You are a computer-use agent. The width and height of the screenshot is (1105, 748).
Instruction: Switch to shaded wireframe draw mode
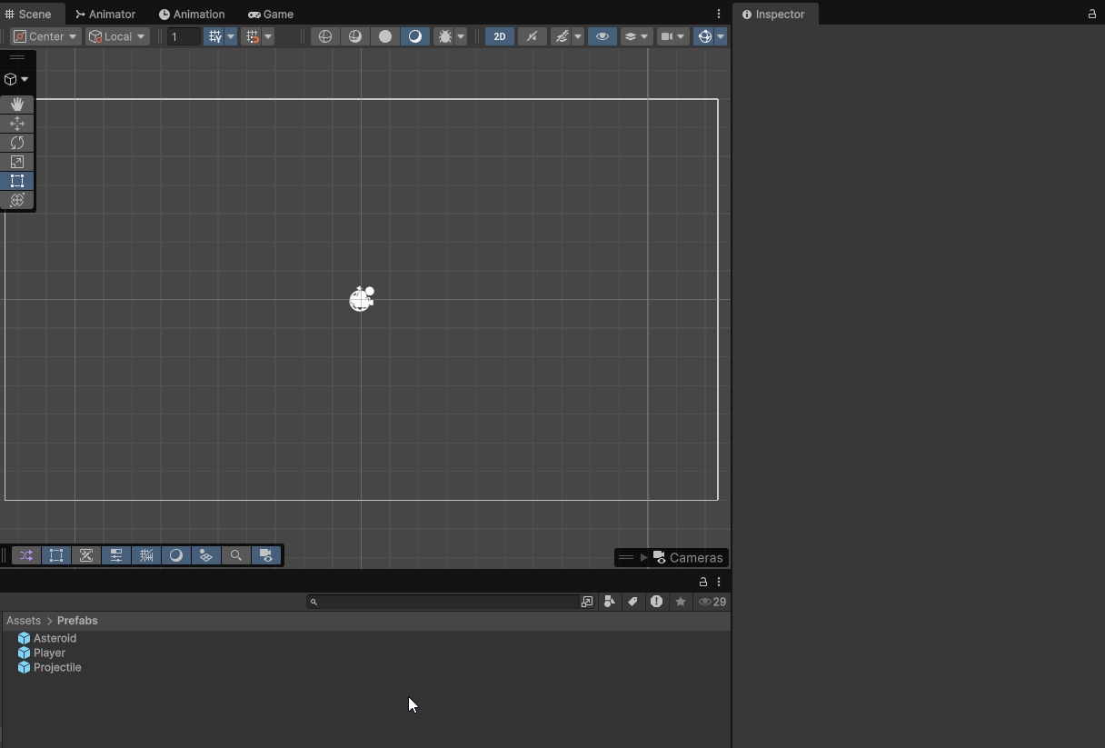click(355, 36)
